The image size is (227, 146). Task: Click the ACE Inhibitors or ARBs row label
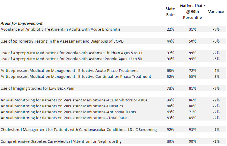click(74, 100)
